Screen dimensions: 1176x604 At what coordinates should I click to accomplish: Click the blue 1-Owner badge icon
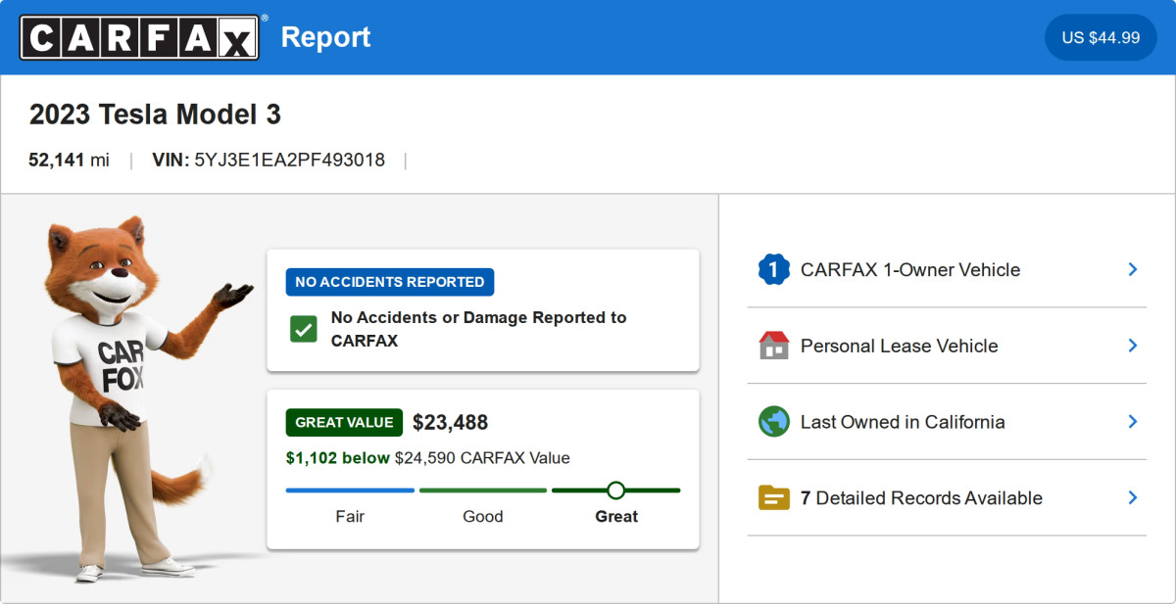(774, 269)
